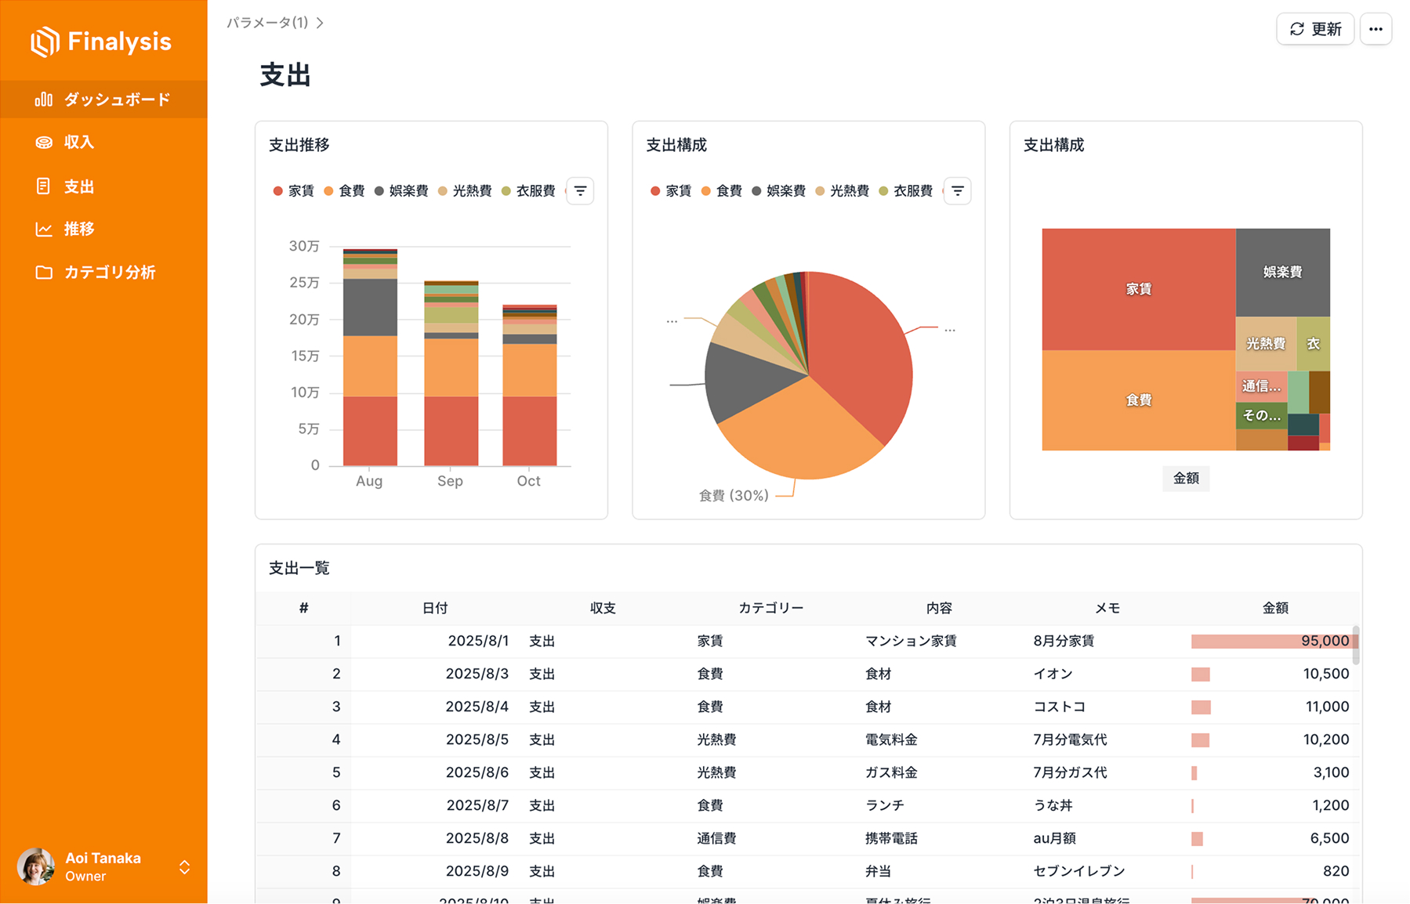Select パラメータ(1) in the breadcrumb

tap(267, 23)
